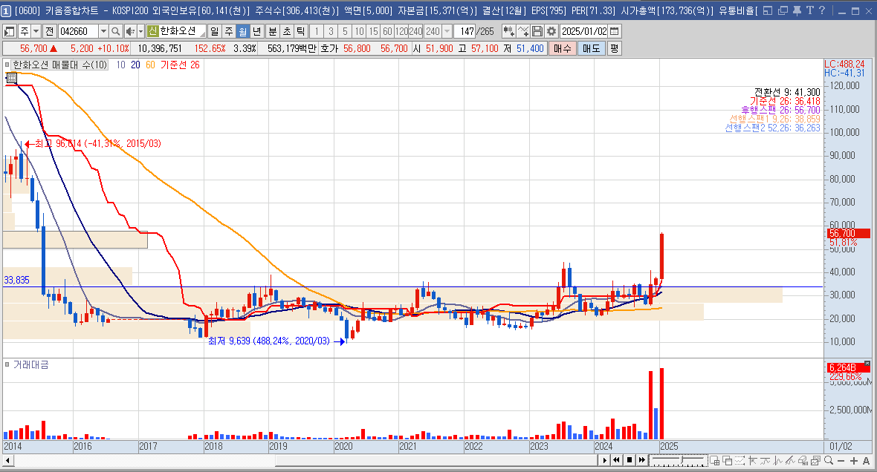
Task: Save the chart with floppy disk icon
Action: click(x=537, y=31)
